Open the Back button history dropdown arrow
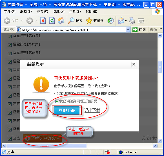 pyautogui.click(x=22, y=20)
